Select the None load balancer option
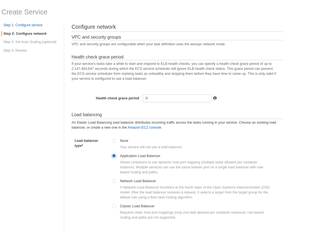 coord(114,141)
